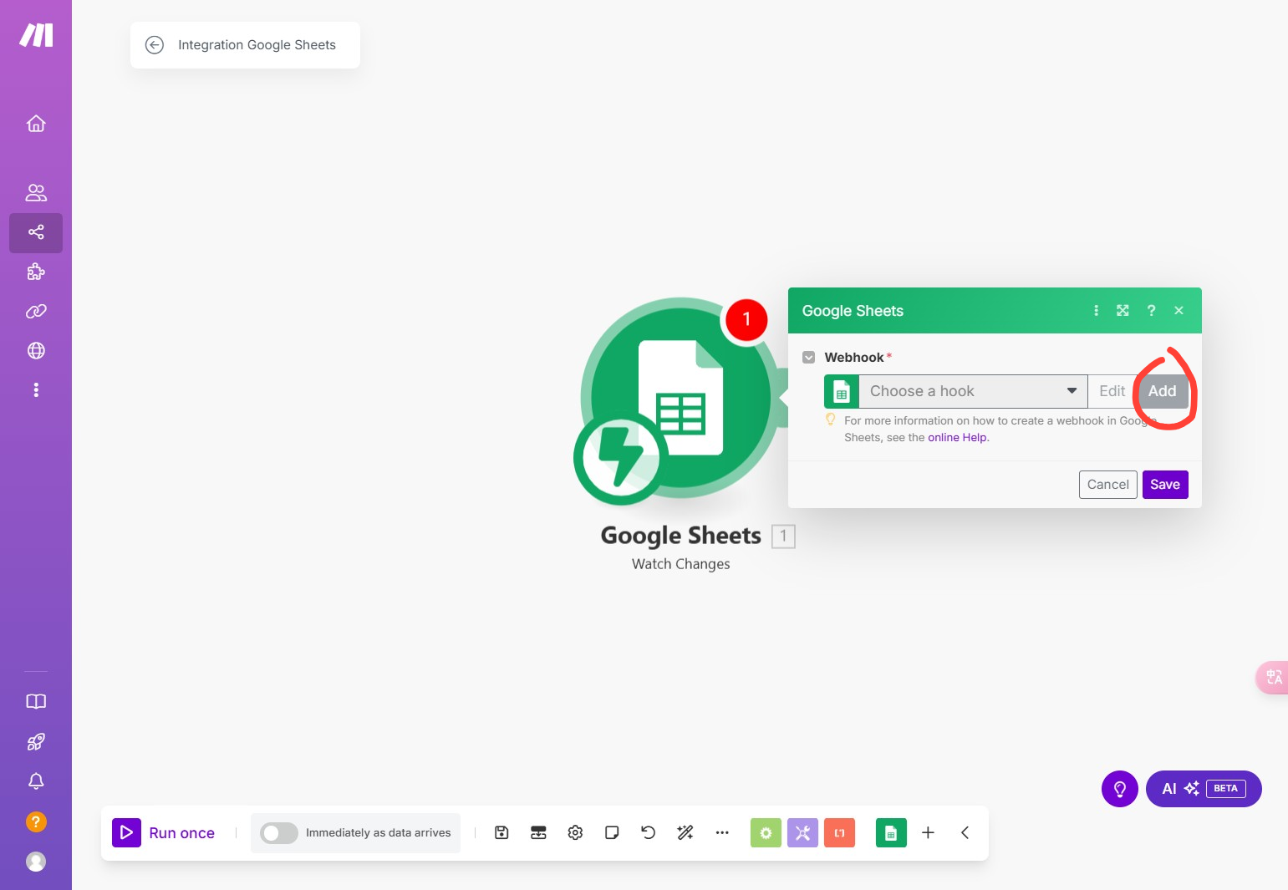Viewport: 1288px width, 890px height.
Task: Open the lightbulb tips button
Action: coord(1120,789)
